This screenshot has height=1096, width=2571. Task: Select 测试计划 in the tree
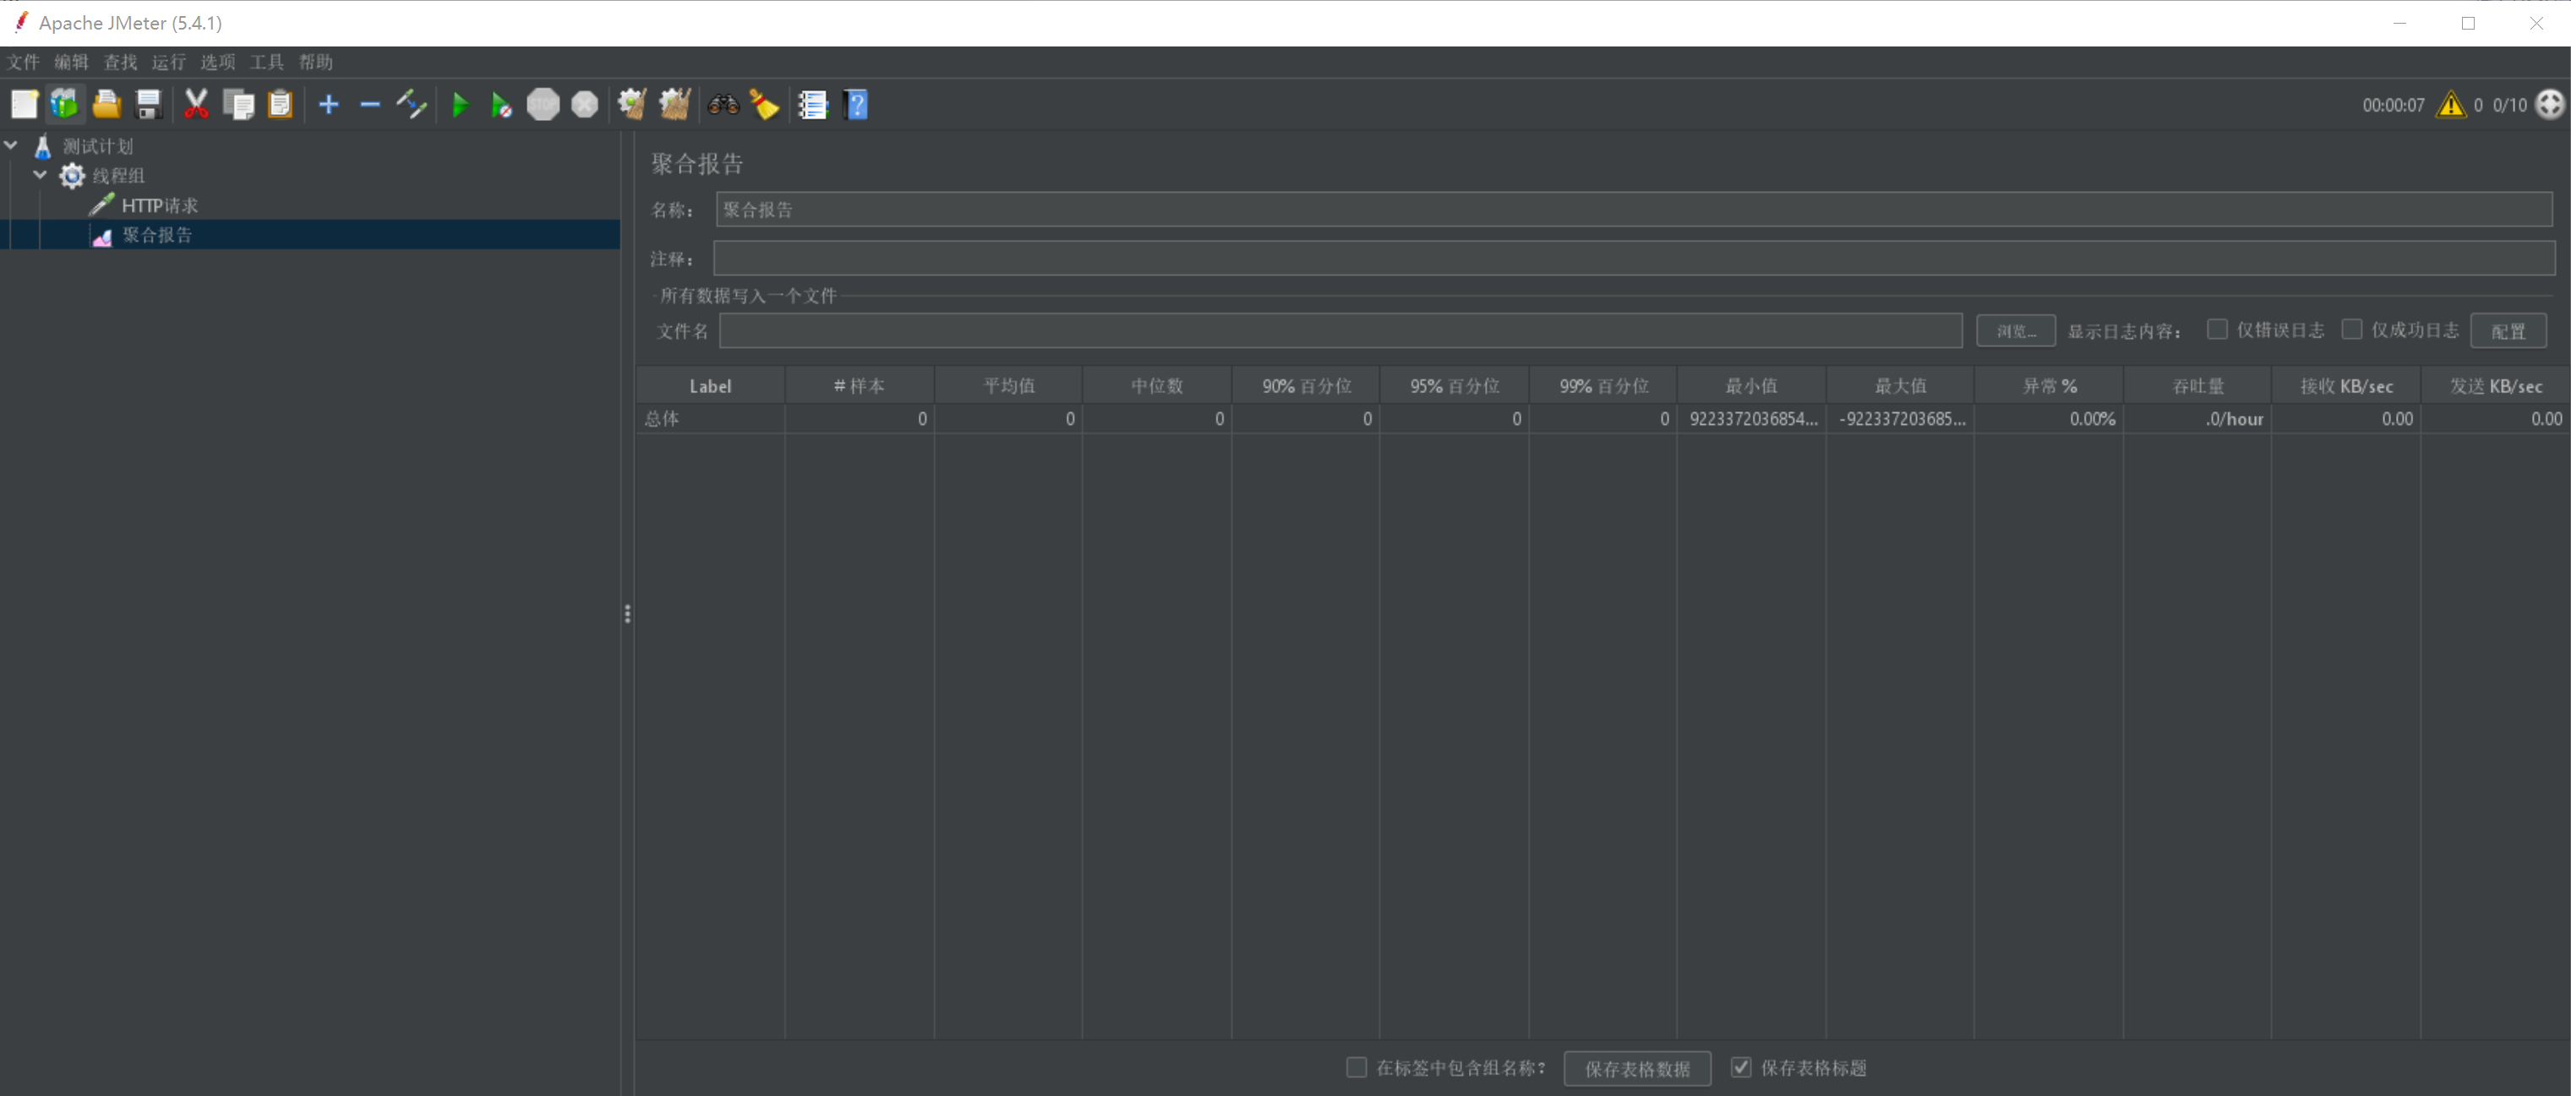[98, 145]
